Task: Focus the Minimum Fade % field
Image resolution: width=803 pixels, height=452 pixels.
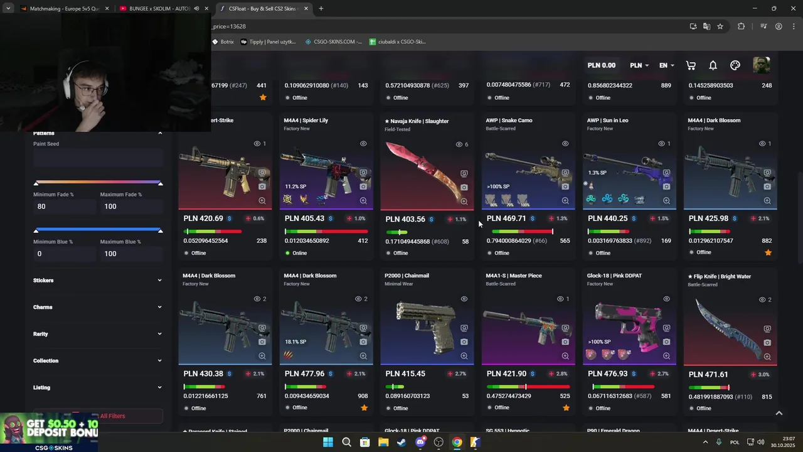Action: tap(65, 207)
